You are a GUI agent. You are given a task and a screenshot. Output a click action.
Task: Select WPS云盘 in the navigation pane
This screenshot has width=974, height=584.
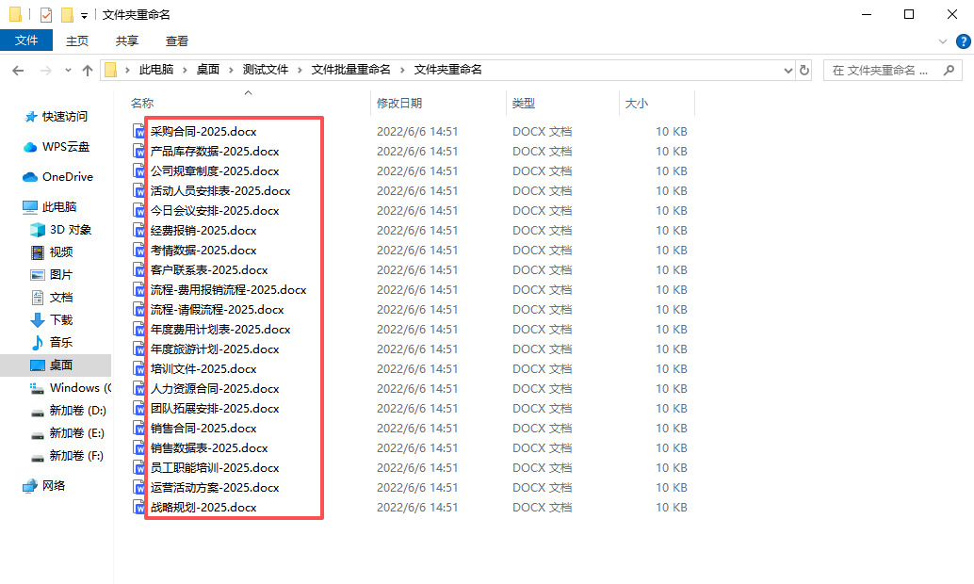pyautogui.click(x=66, y=147)
